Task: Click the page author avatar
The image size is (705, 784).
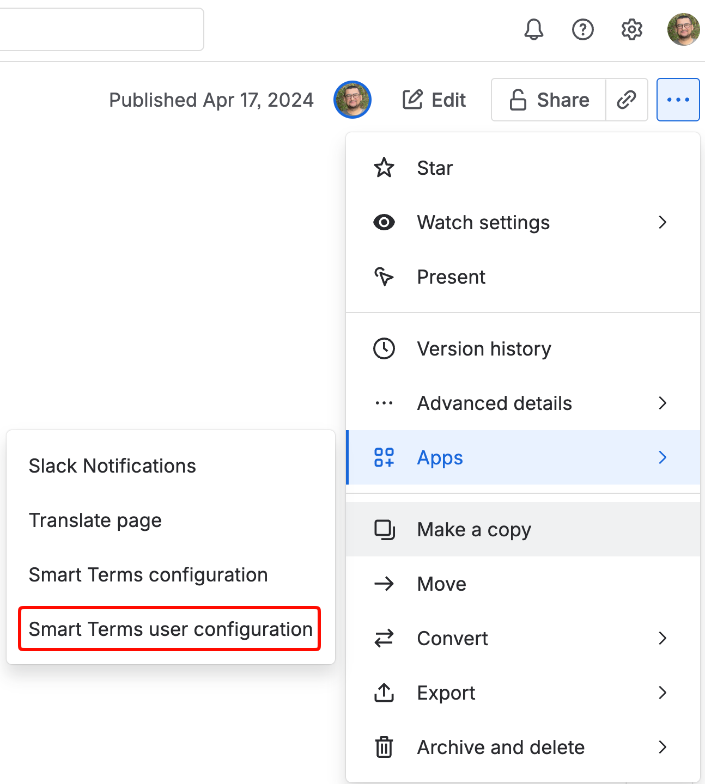Action: [353, 100]
